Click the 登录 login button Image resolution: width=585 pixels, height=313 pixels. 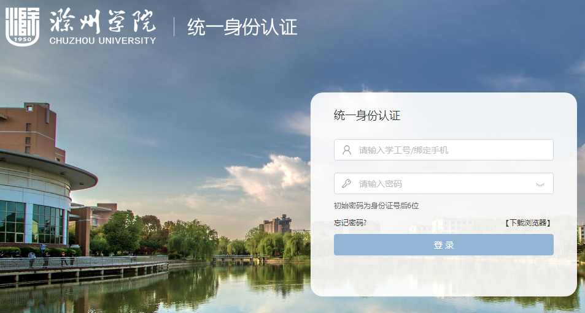tap(444, 245)
